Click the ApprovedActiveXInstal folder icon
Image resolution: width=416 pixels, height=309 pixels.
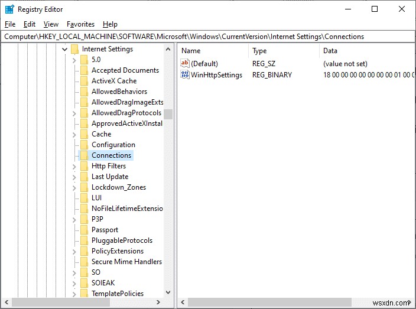[x=84, y=123]
